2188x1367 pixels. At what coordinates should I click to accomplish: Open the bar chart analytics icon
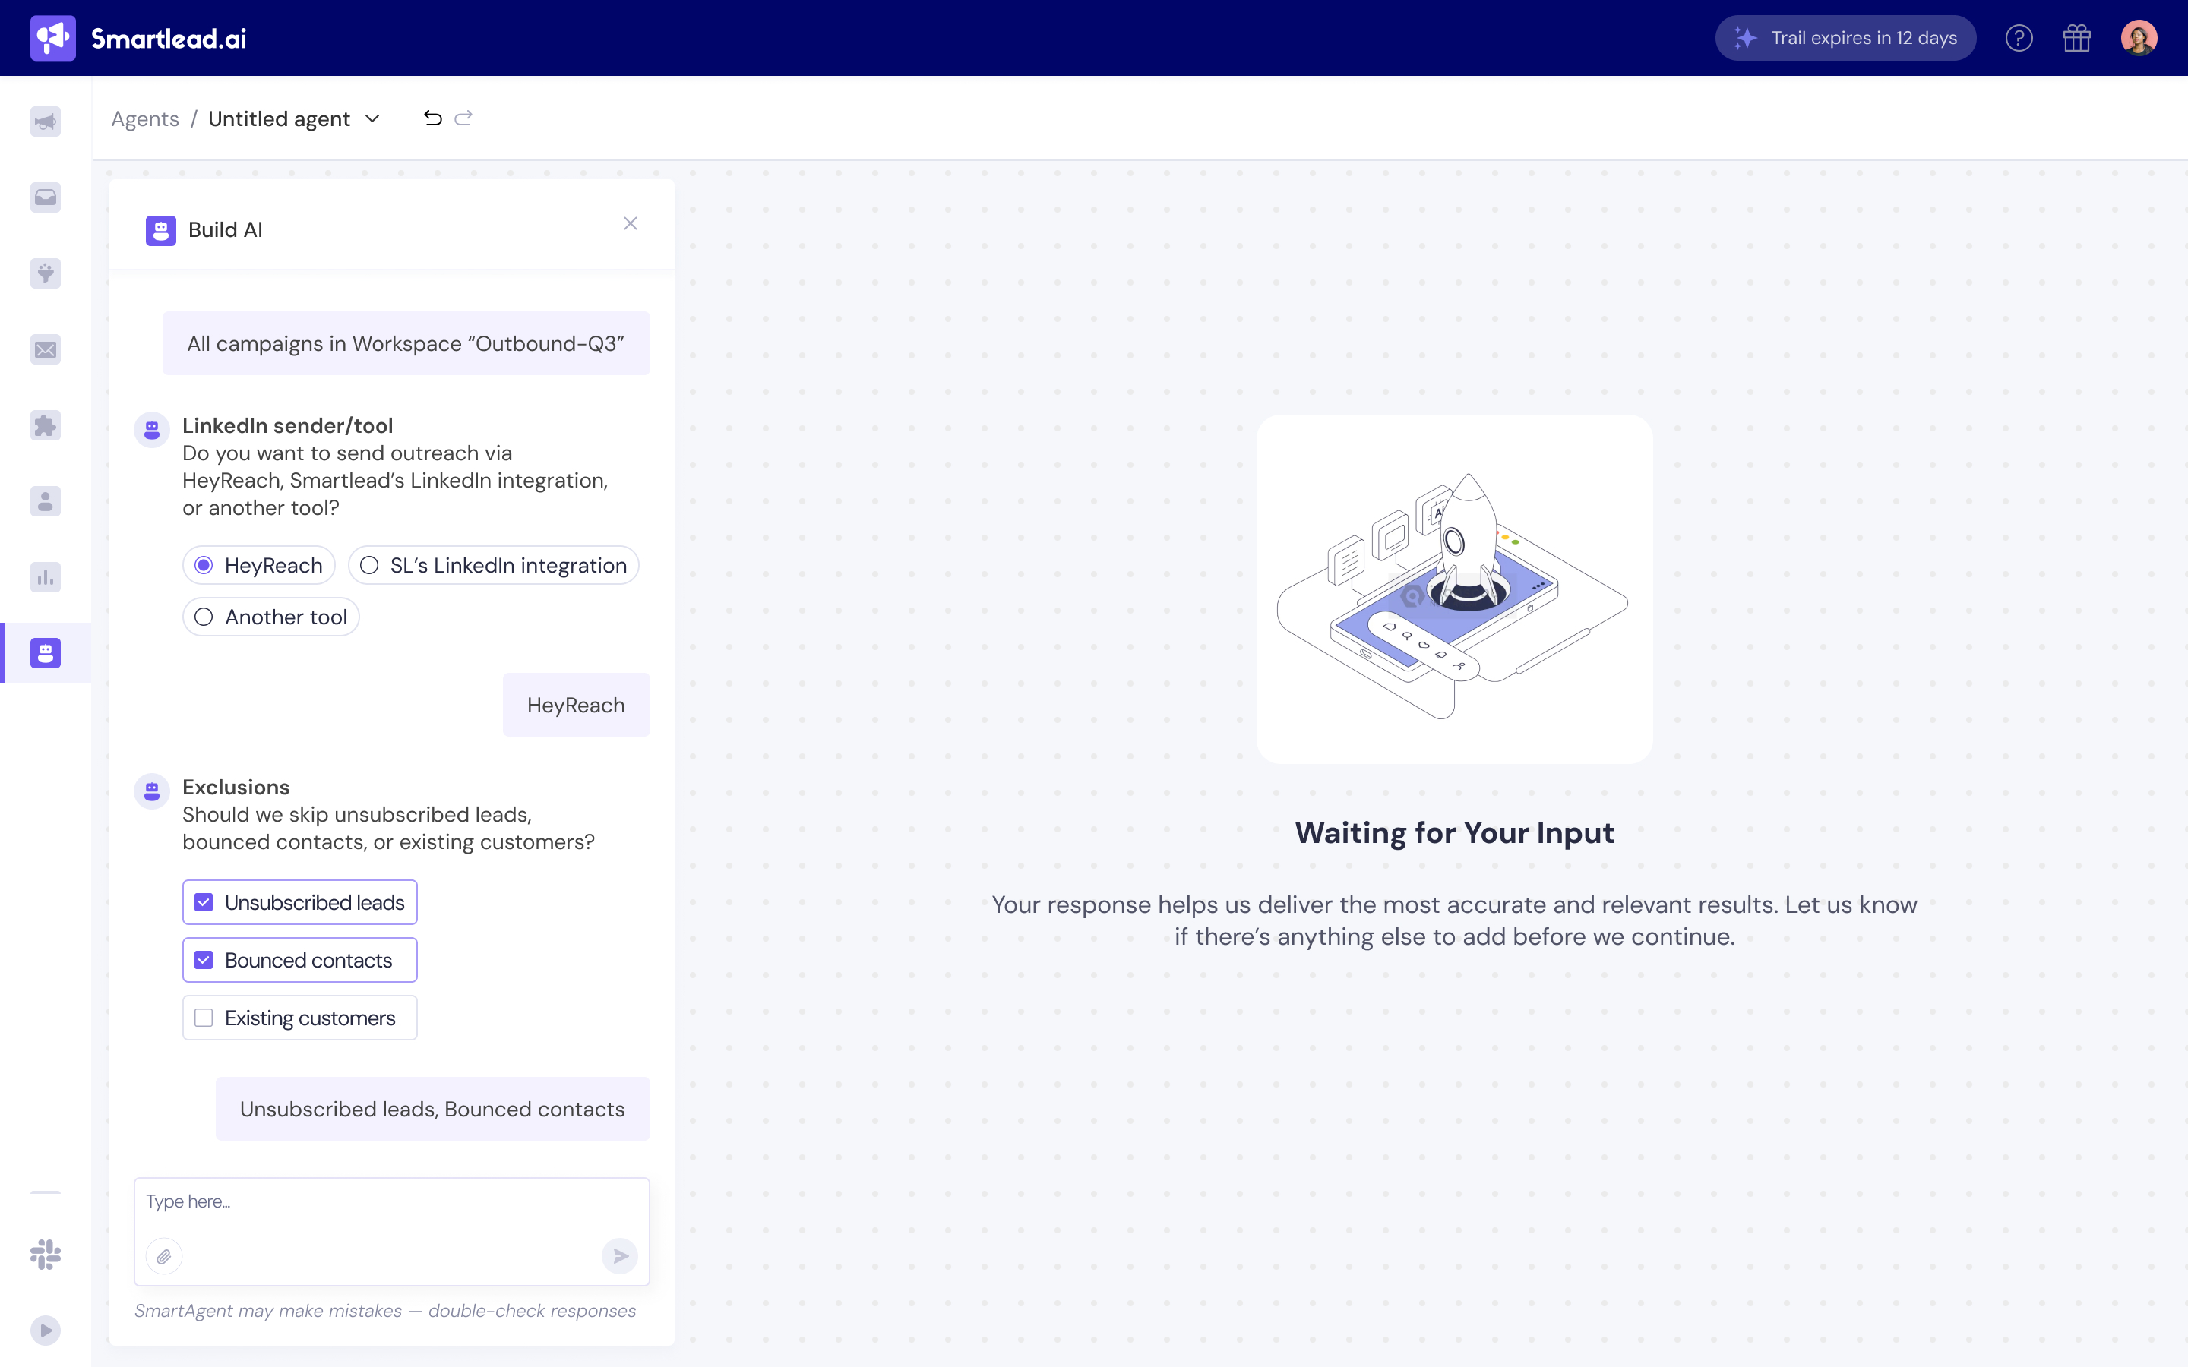tap(46, 577)
